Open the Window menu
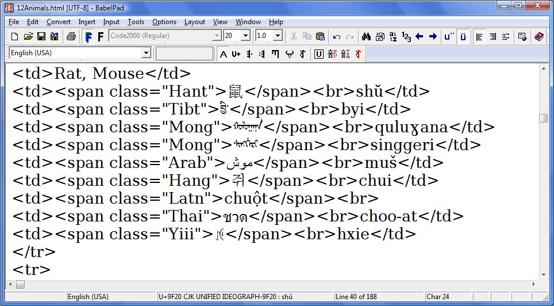The height and width of the screenshot is (306, 554). coord(248,22)
